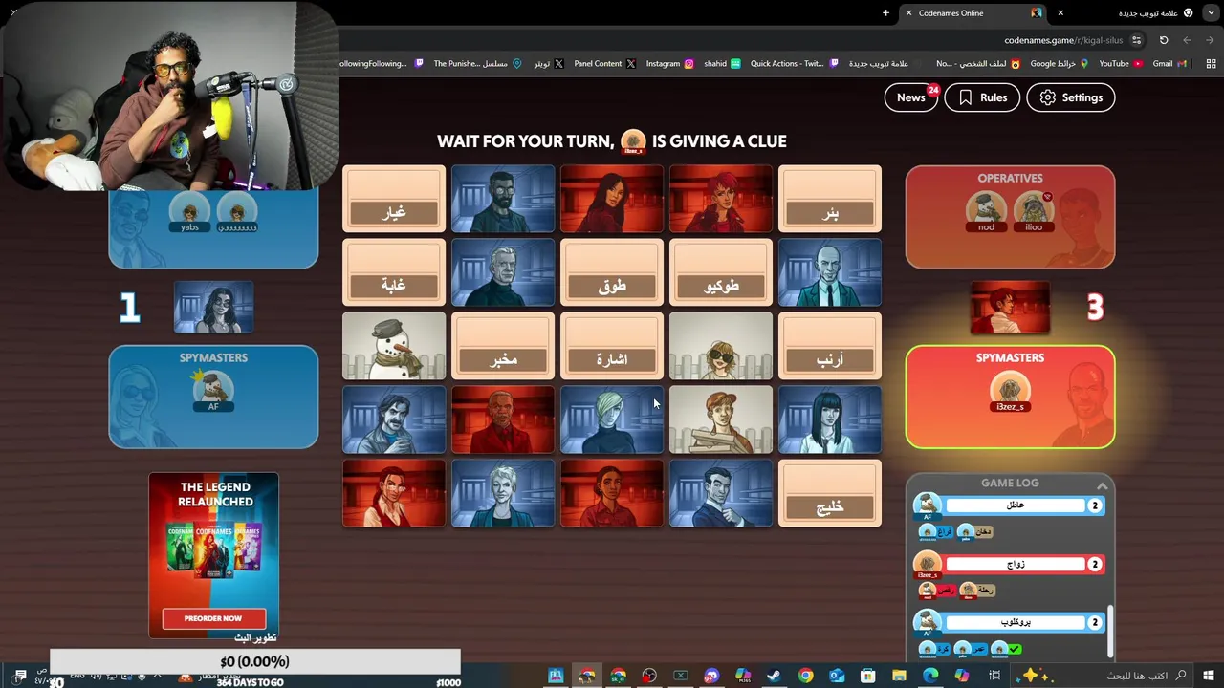This screenshot has height=688, width=1224.
Task: Choose the اشارة word card
Action: (x=612, y=347)
